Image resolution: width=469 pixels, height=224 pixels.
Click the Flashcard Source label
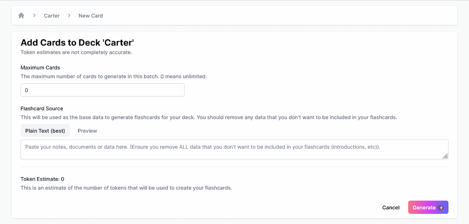coord(42,109)
